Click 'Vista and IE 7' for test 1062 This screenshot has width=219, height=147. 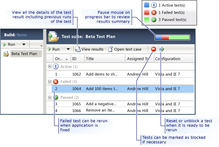[x=167, y=74]
